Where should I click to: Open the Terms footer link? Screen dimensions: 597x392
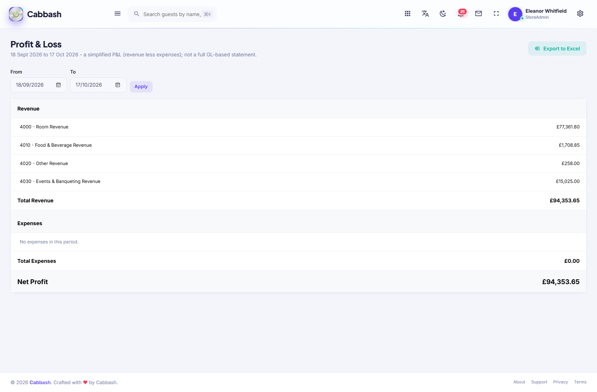point(580,382)
